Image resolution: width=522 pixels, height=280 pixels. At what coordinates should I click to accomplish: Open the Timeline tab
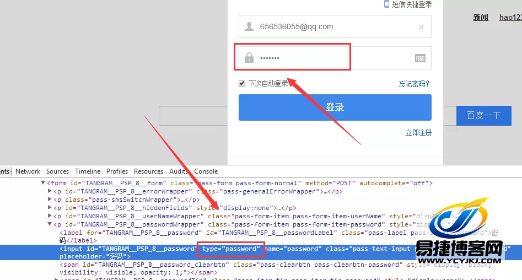point(88,171)
